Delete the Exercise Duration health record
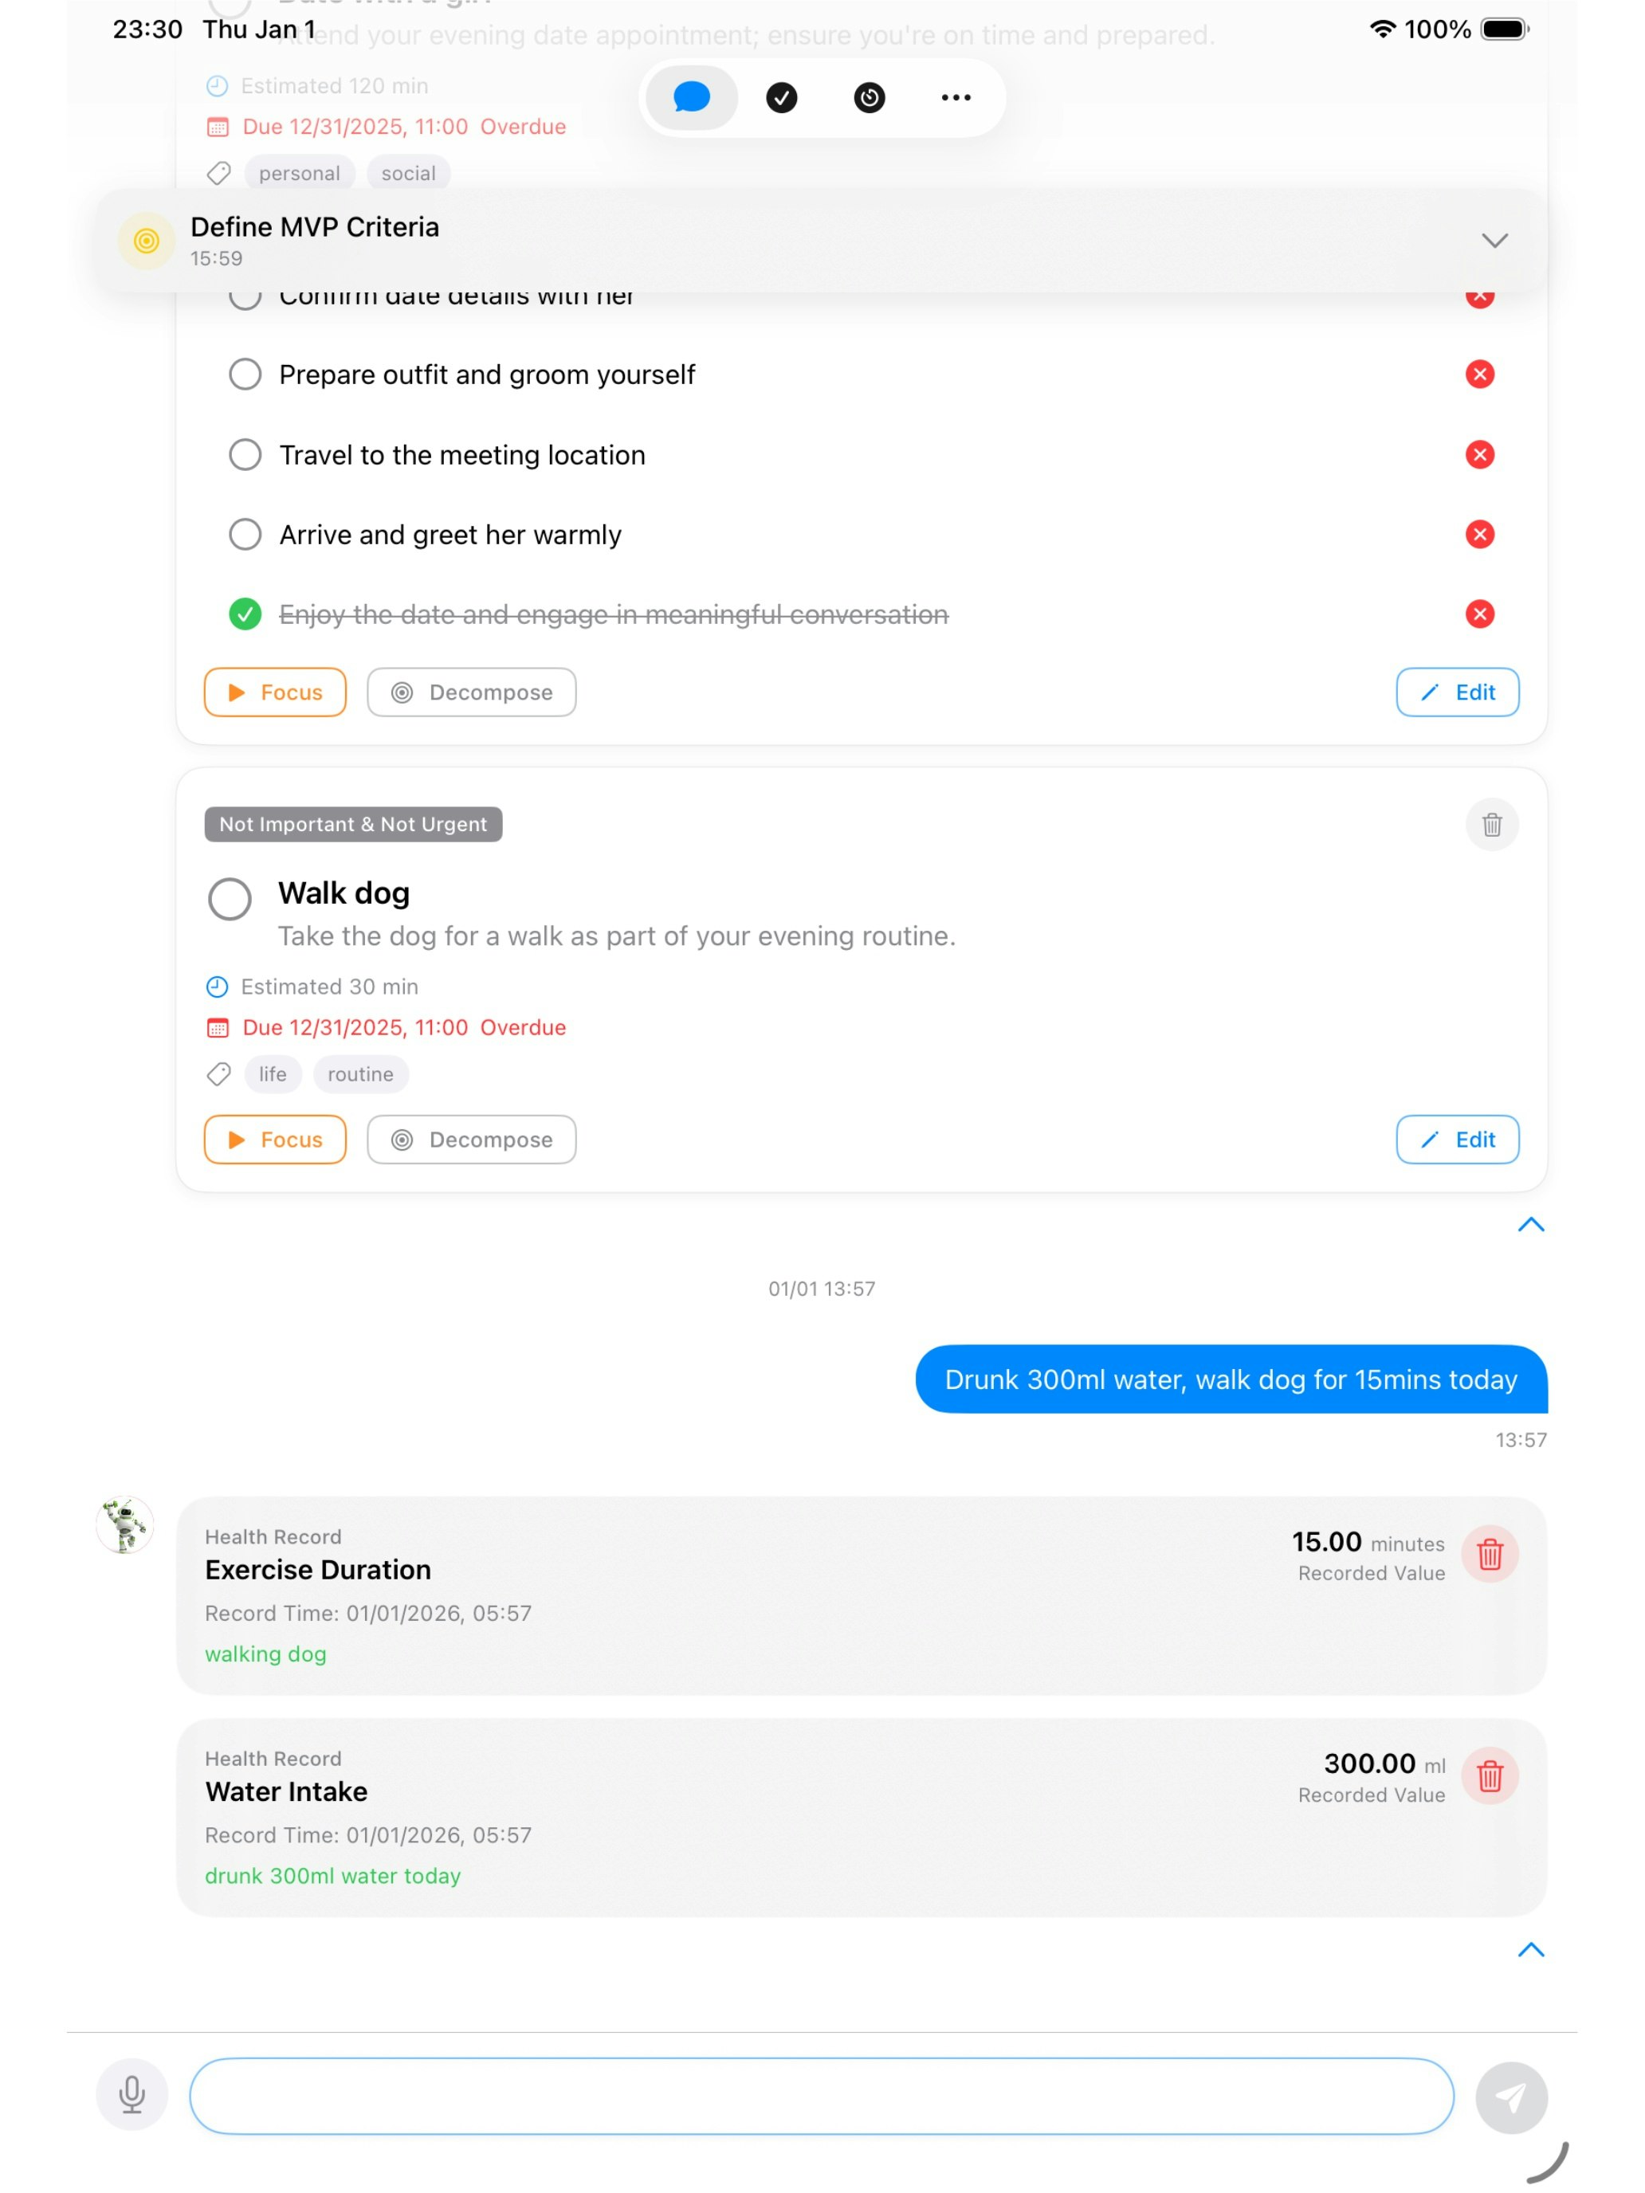 [1491, 1554]
